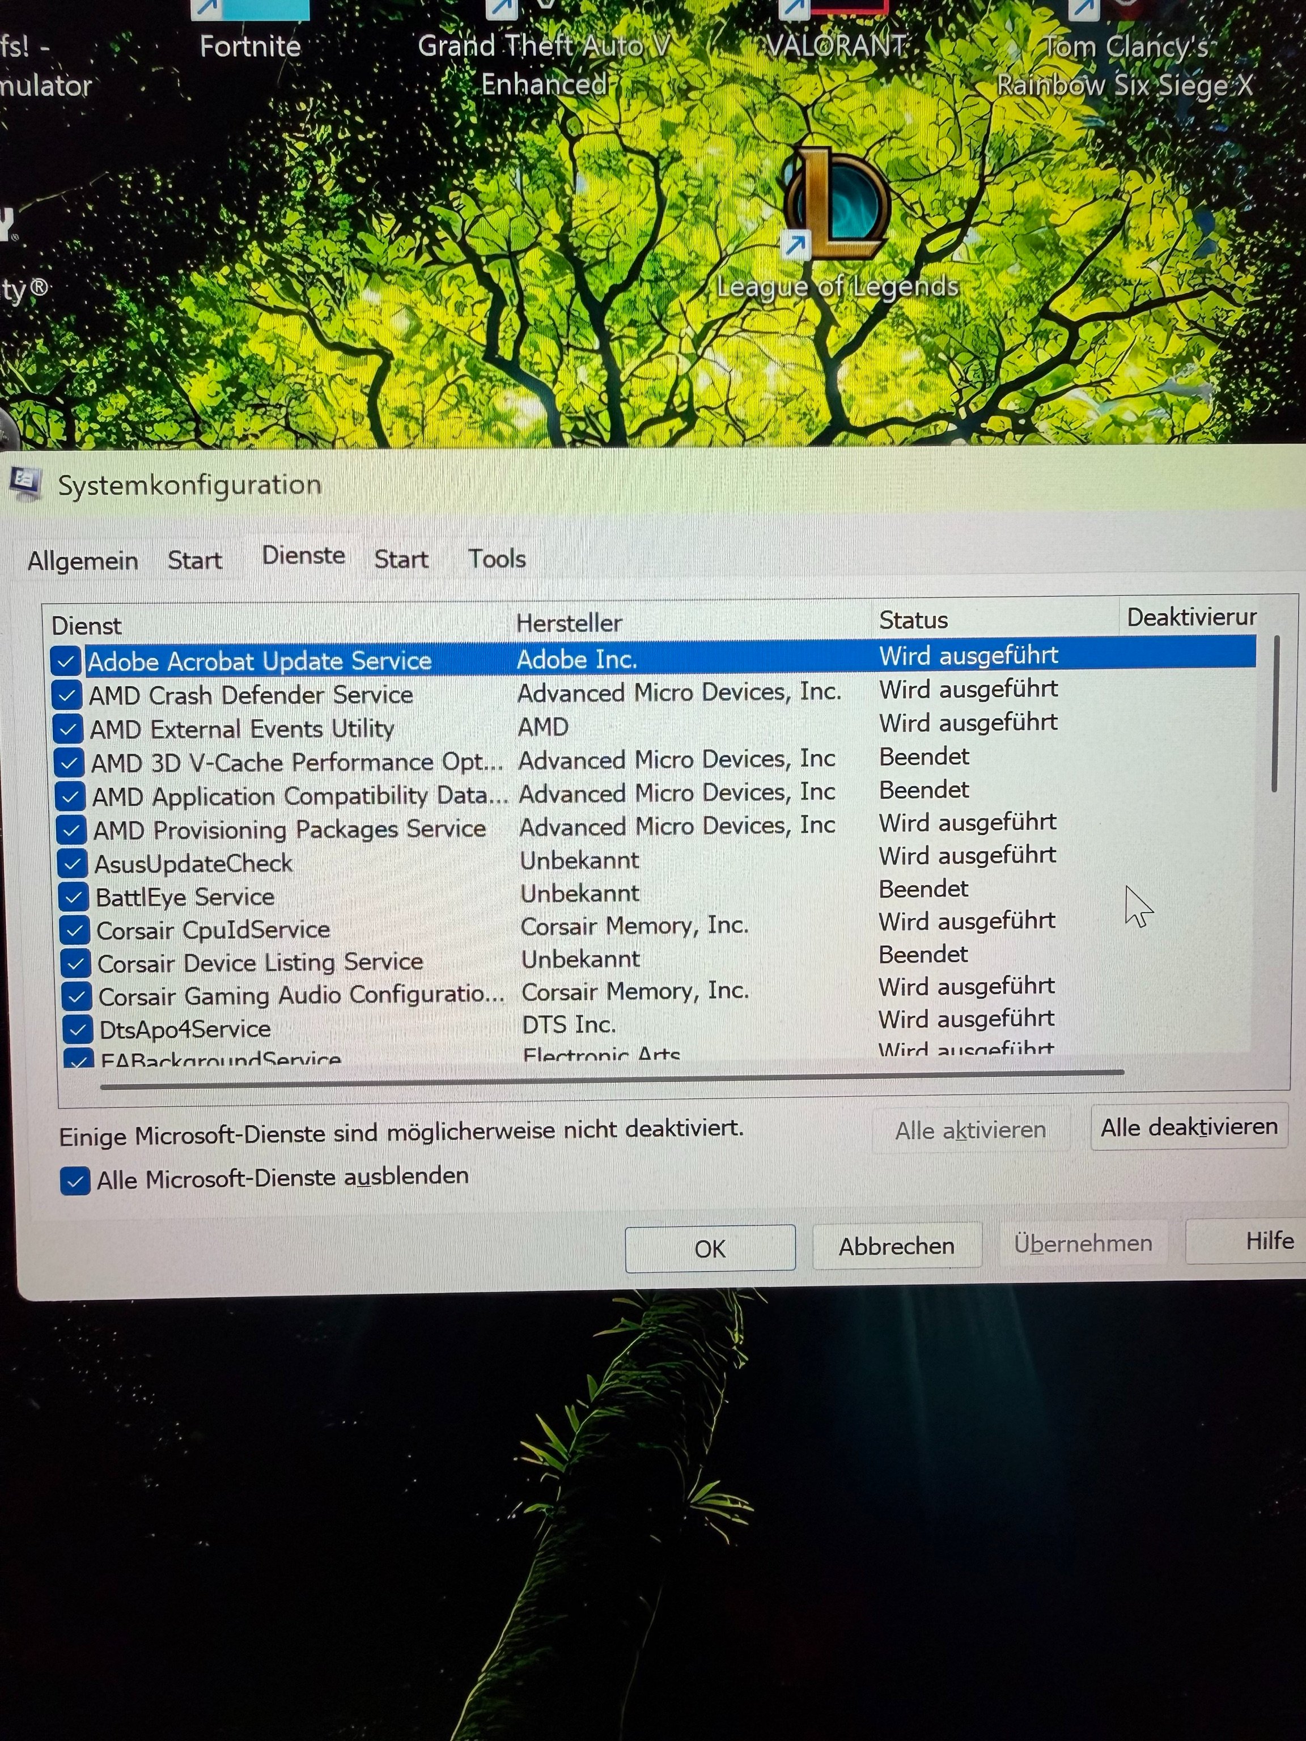Select the 'AMD Provisioning Packages Service' name
This screenshot has height=1741, width=1306.
pos(290,830)
